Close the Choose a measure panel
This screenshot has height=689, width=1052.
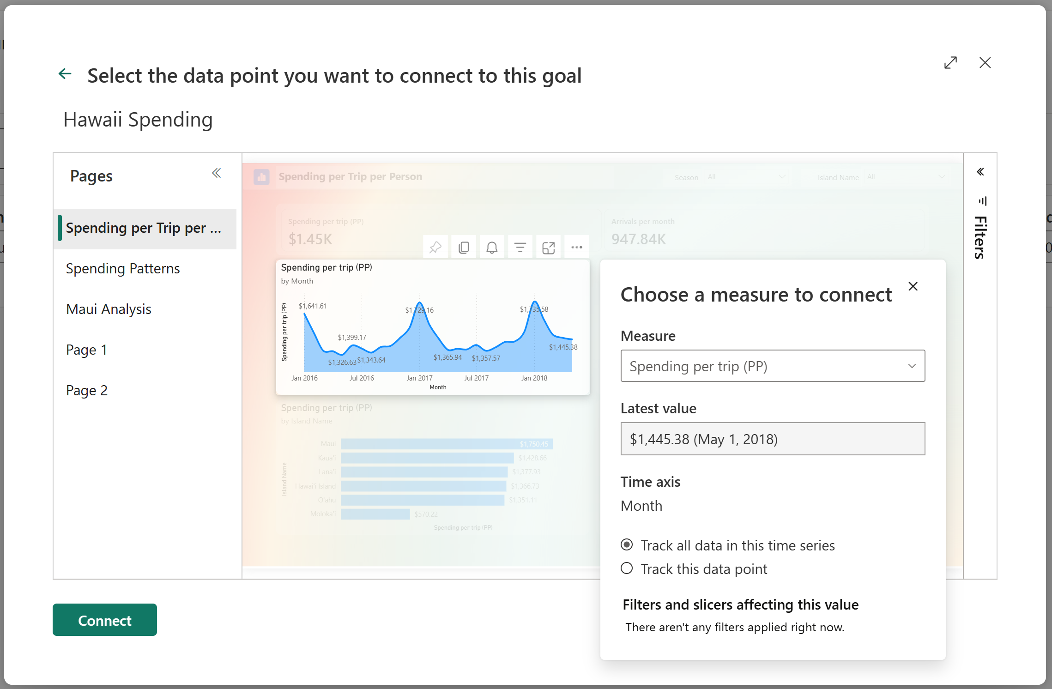(x=913, y=286)
